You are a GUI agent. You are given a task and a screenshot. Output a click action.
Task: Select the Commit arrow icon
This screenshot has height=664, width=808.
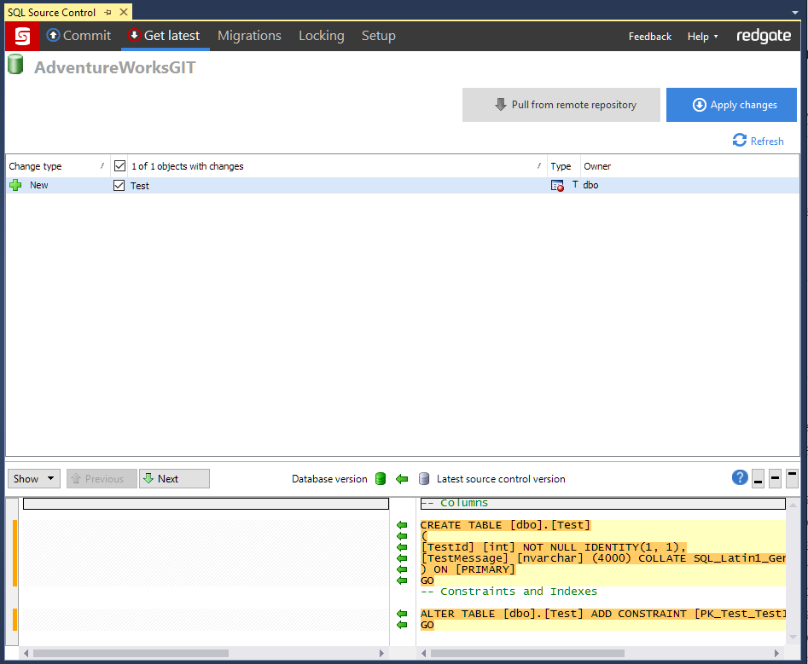click(x=51, y=36)
